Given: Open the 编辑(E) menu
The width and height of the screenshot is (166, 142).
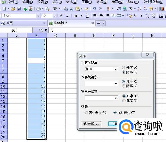Looking at the screenshot, I should 27,2.
